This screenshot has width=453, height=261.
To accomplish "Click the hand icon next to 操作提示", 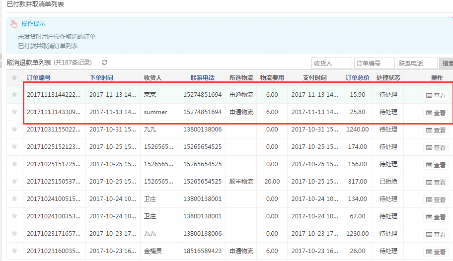I will pos(14,24).
